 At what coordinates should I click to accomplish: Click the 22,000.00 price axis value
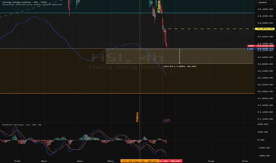(265, 91)
